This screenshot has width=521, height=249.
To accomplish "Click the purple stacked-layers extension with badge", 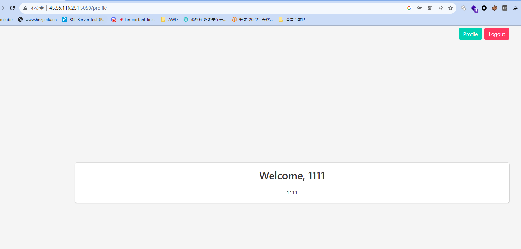I will [474, 8].
